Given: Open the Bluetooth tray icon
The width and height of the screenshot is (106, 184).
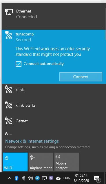Looking at the screenshot, I should [16, 178].
